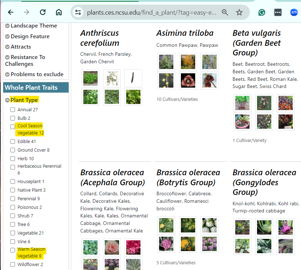Enable Warm Season Vegetable filter
The height and width of the screenshot is (270, 301).
click(x=13, y=250)
